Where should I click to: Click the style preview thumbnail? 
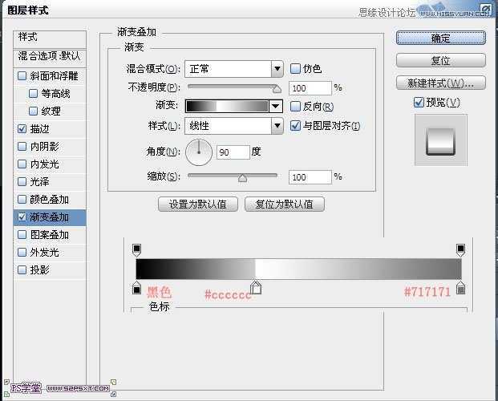point(440,140)
